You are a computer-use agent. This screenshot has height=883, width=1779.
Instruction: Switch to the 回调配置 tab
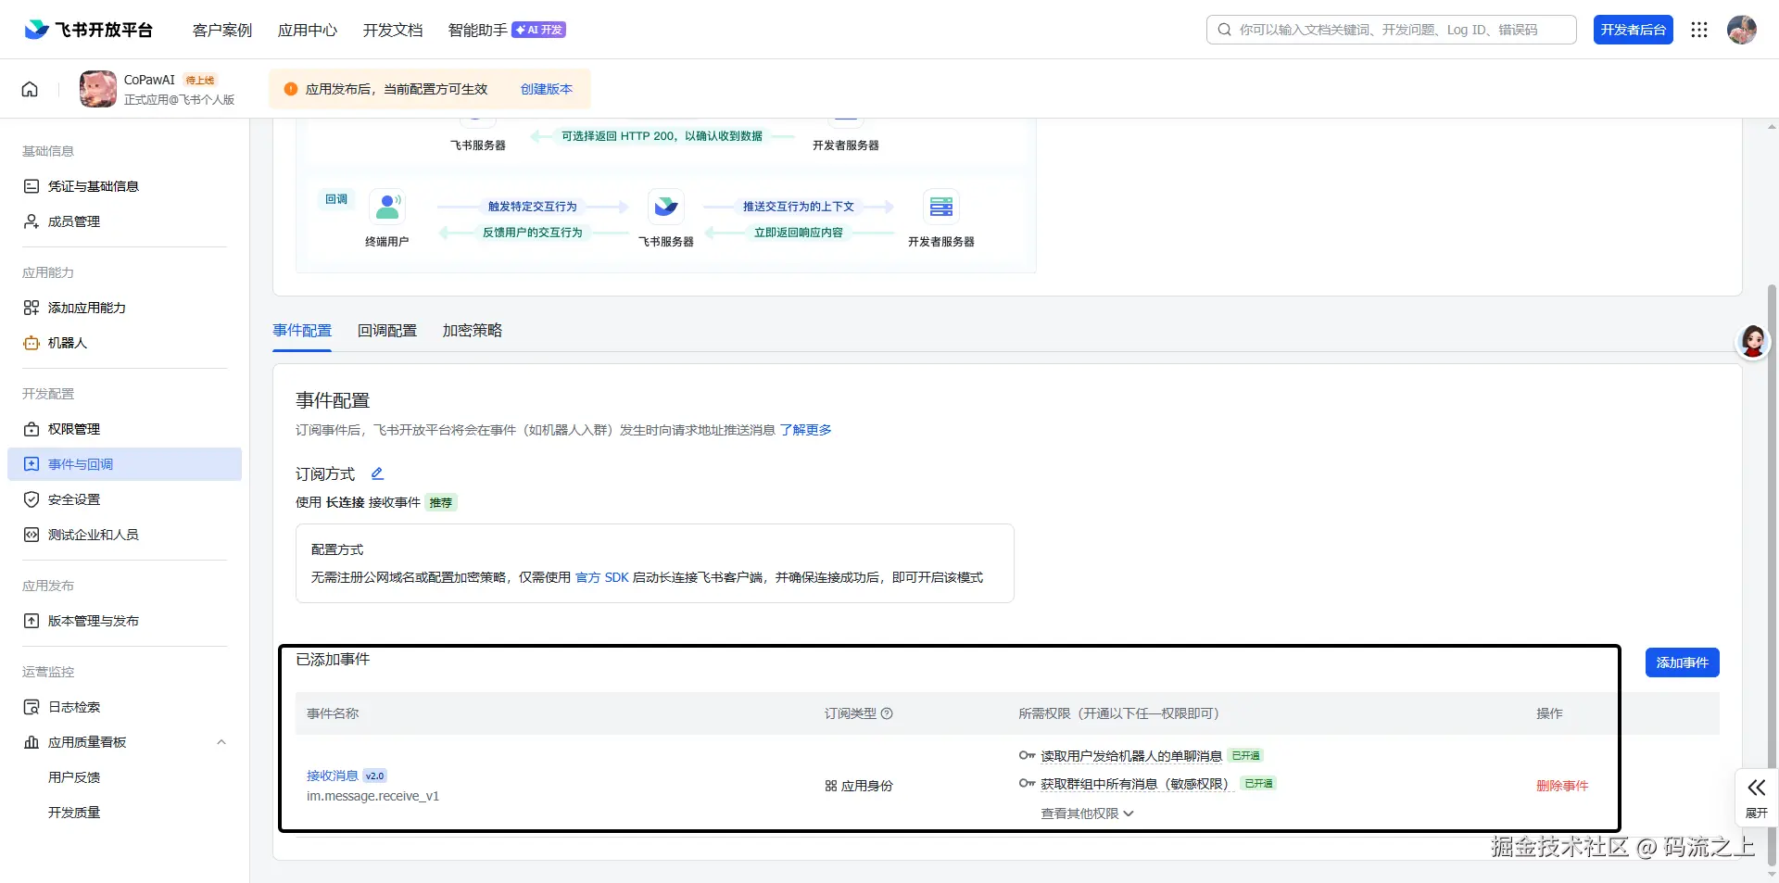pyautogui.click(x=387, y=331)
